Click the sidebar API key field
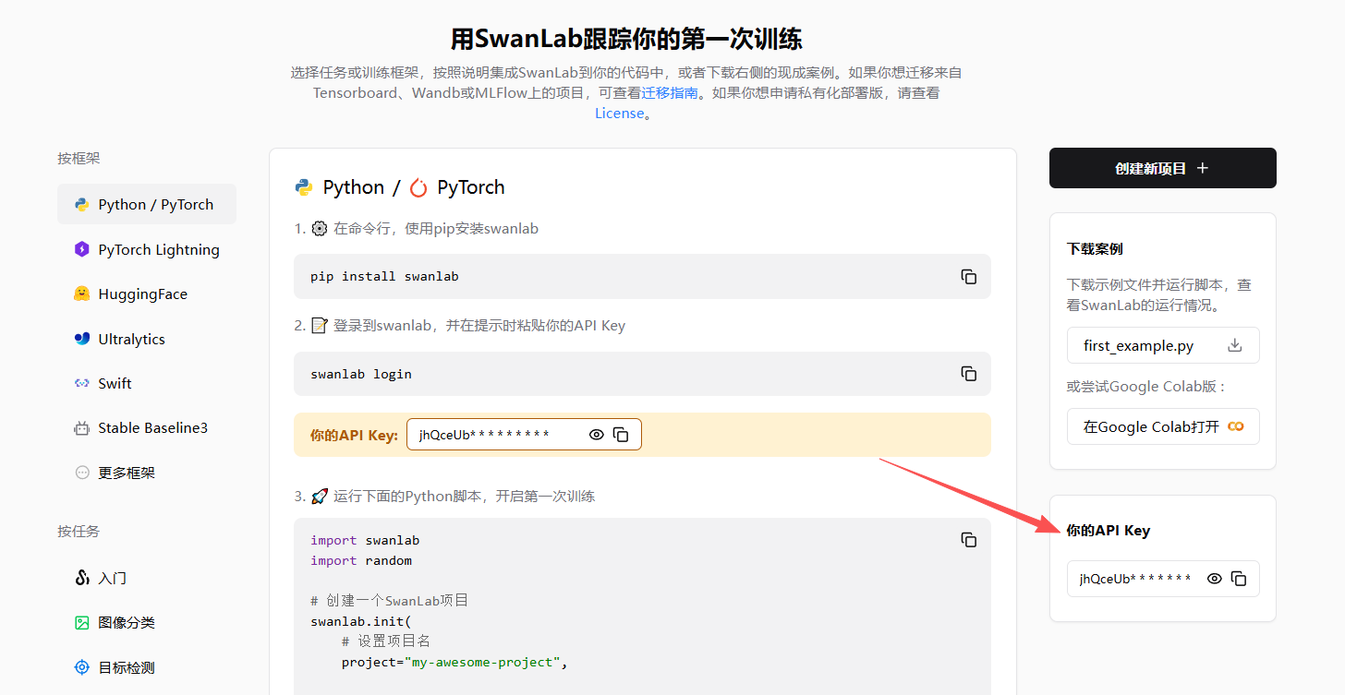Image resolution: width=1345 pixels, height=695 pixels. tap(1163, 579)
